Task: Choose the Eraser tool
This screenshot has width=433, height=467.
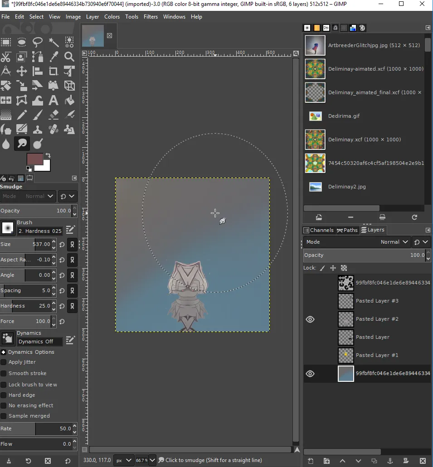Action: (x=54, y=115)
